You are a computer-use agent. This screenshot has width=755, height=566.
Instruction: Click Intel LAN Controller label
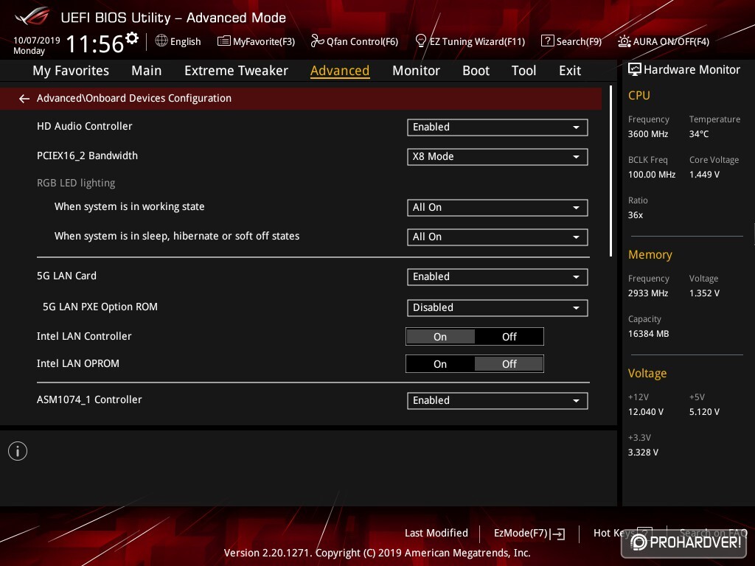(x=84, y=336)
